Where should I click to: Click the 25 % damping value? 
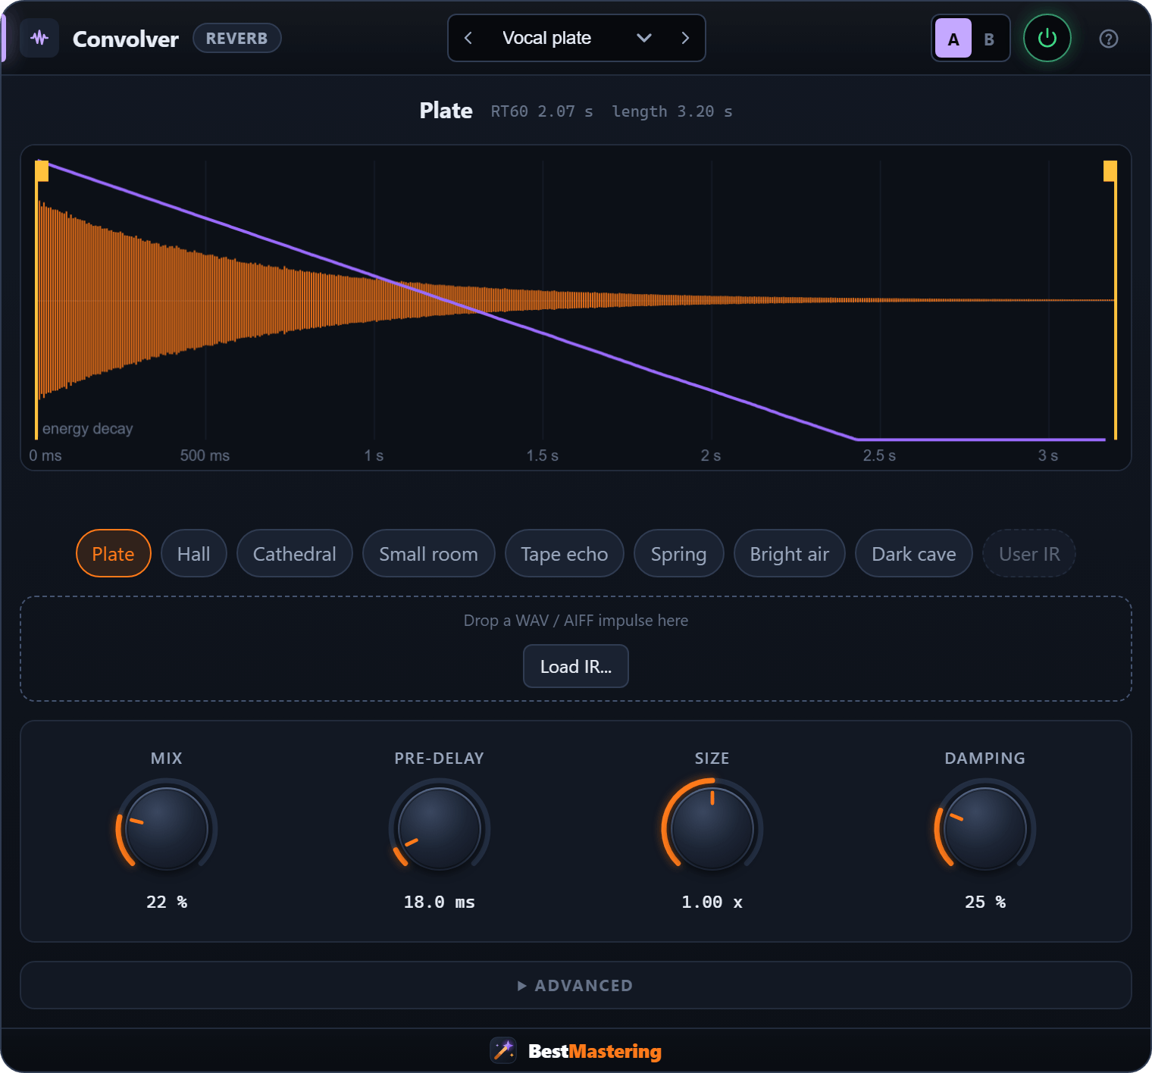(985, 902)
